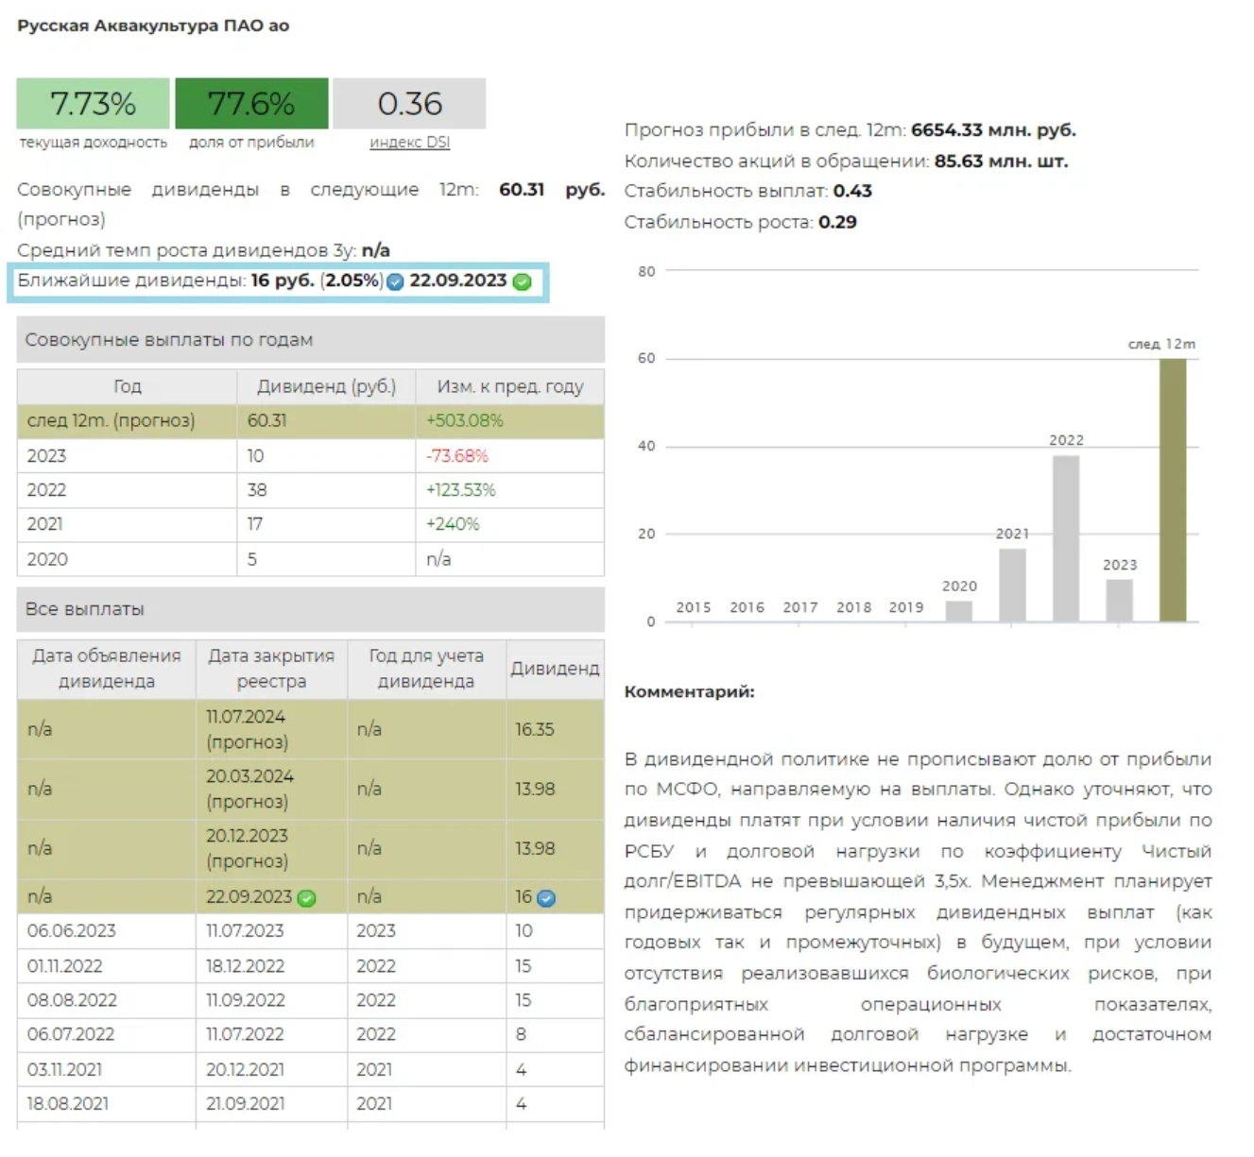
Task: Click the 7.73% current yield box
Action: point(93,104)
